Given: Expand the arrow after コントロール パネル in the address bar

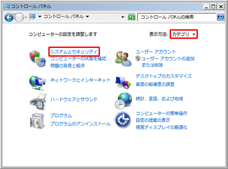Looking at the screenshot, I should 87,16.
